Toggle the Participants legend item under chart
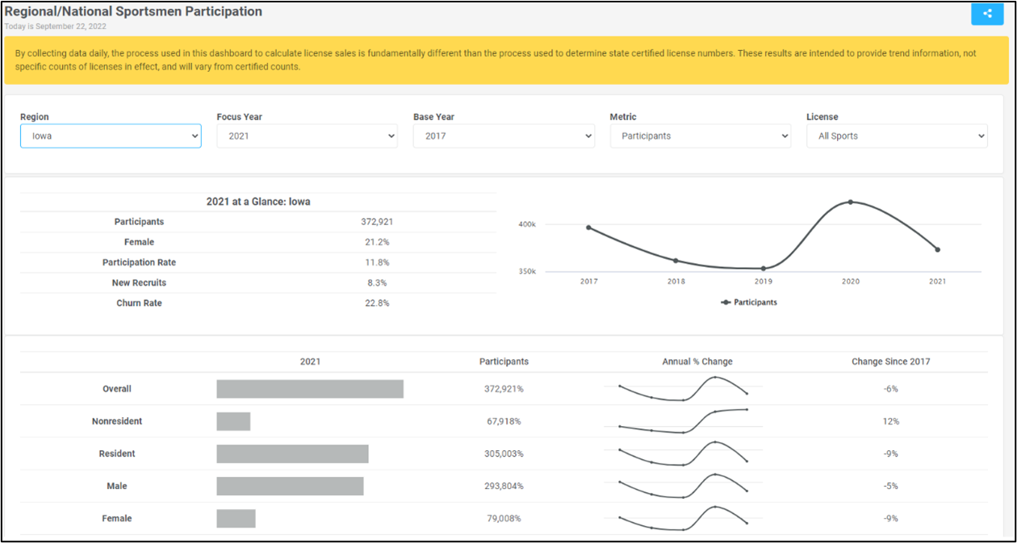The width and height of the screenshot is (1017, 543). (749, 303)
